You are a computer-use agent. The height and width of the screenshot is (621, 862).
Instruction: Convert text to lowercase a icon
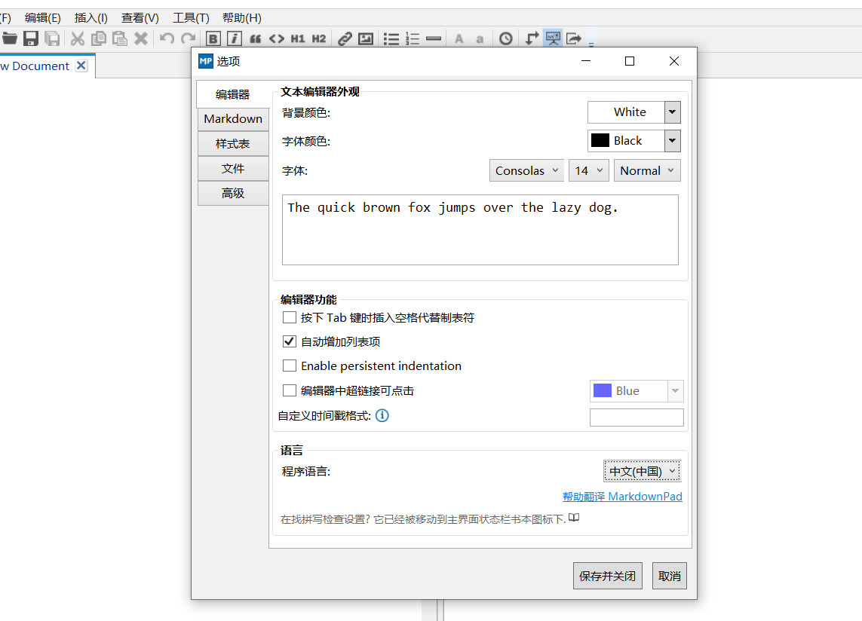pyautogui.click(x=480, y=39)
